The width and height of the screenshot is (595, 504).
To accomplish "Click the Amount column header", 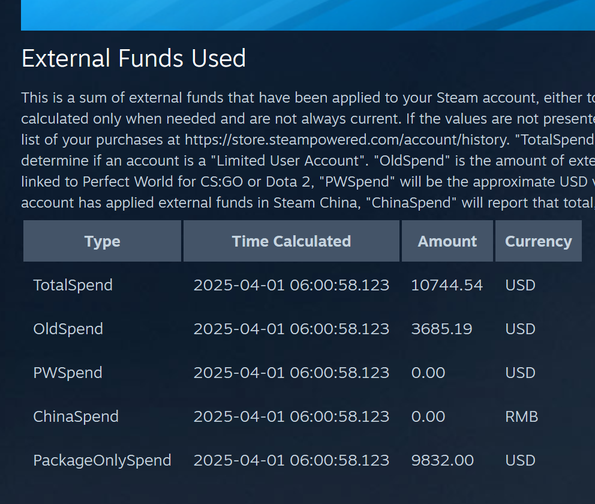I will [x=447, y=241].
